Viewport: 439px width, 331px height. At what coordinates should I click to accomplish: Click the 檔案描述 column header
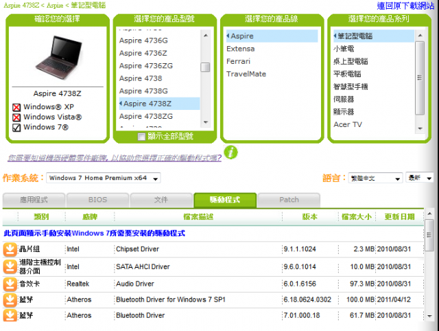coord(198,216)
